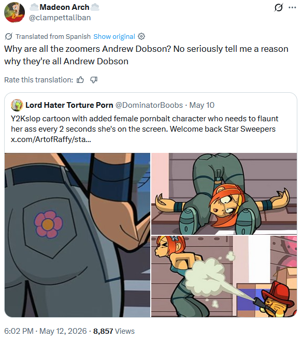
Task: Open the left flower-pocket image
Action: [77, 235]
